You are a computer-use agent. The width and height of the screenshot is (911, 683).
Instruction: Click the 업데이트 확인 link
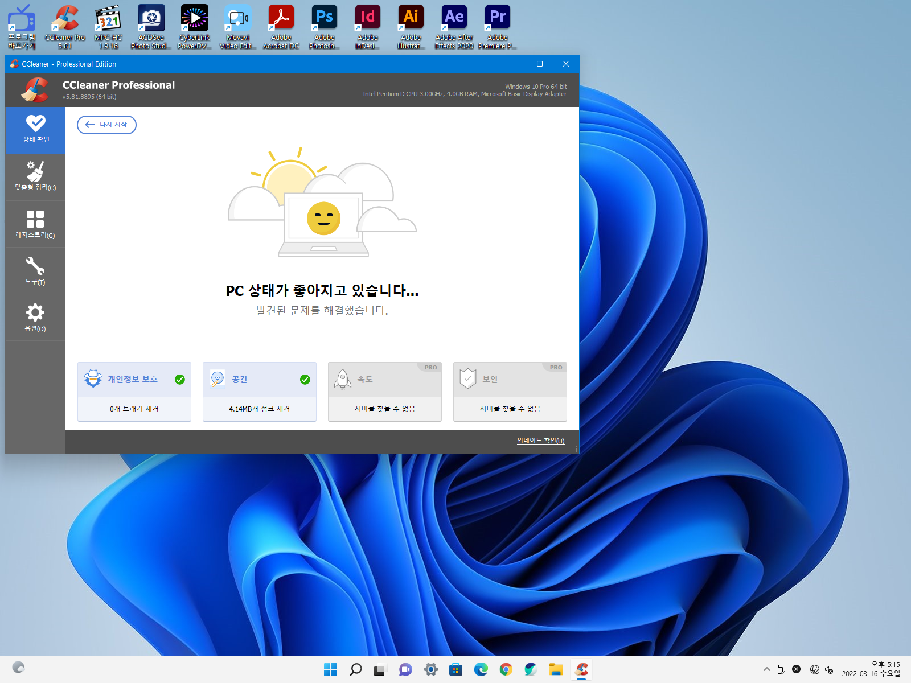click(x=540, y=441)
